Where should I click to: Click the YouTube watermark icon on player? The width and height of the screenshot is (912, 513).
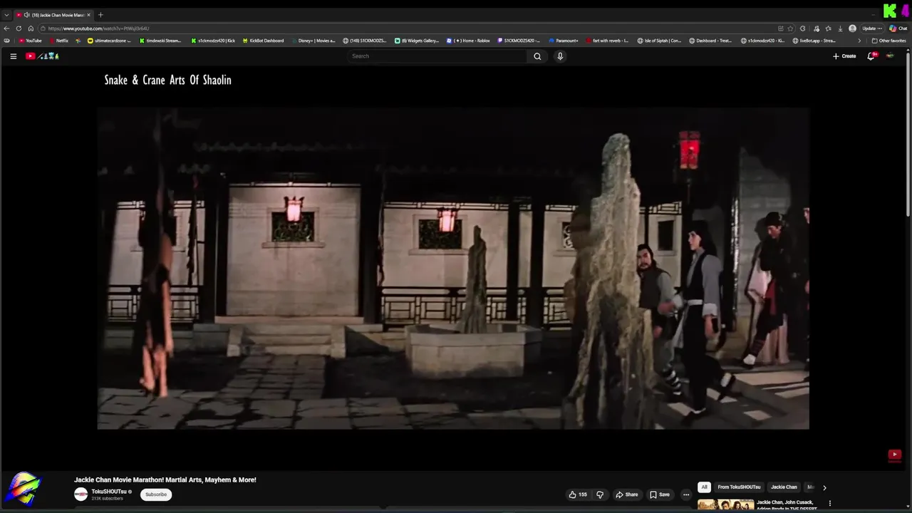click(x=895, y=455)
